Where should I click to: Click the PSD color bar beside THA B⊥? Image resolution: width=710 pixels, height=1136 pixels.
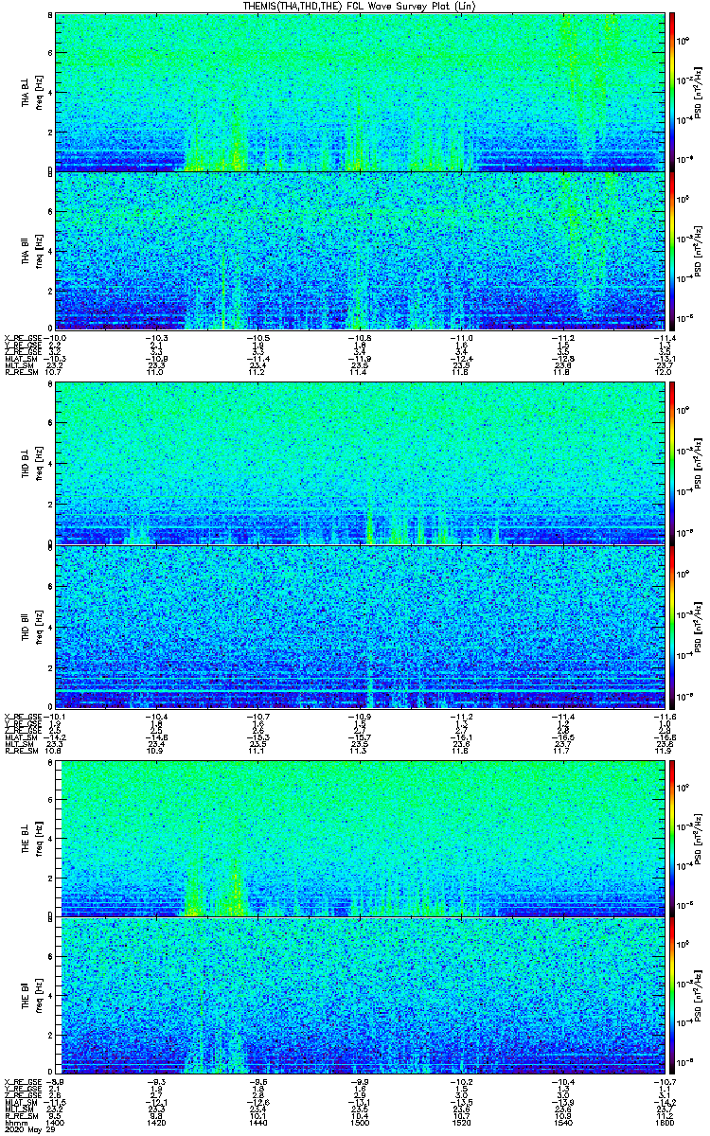point(673,92)
